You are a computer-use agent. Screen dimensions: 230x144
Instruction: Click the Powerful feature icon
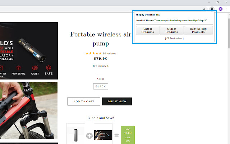tap(18, 68)
